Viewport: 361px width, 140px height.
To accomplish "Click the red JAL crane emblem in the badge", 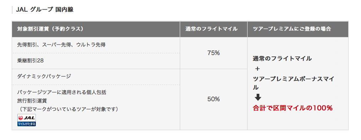I will pyautogui.click(x=21, y=118).
